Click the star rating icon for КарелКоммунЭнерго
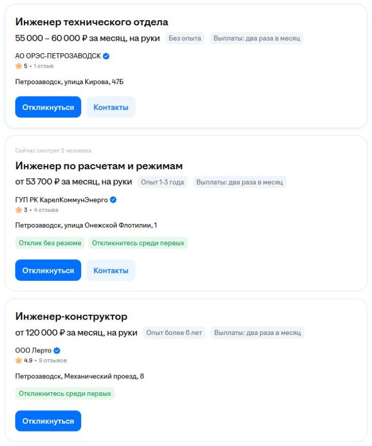 coord(19,210)
